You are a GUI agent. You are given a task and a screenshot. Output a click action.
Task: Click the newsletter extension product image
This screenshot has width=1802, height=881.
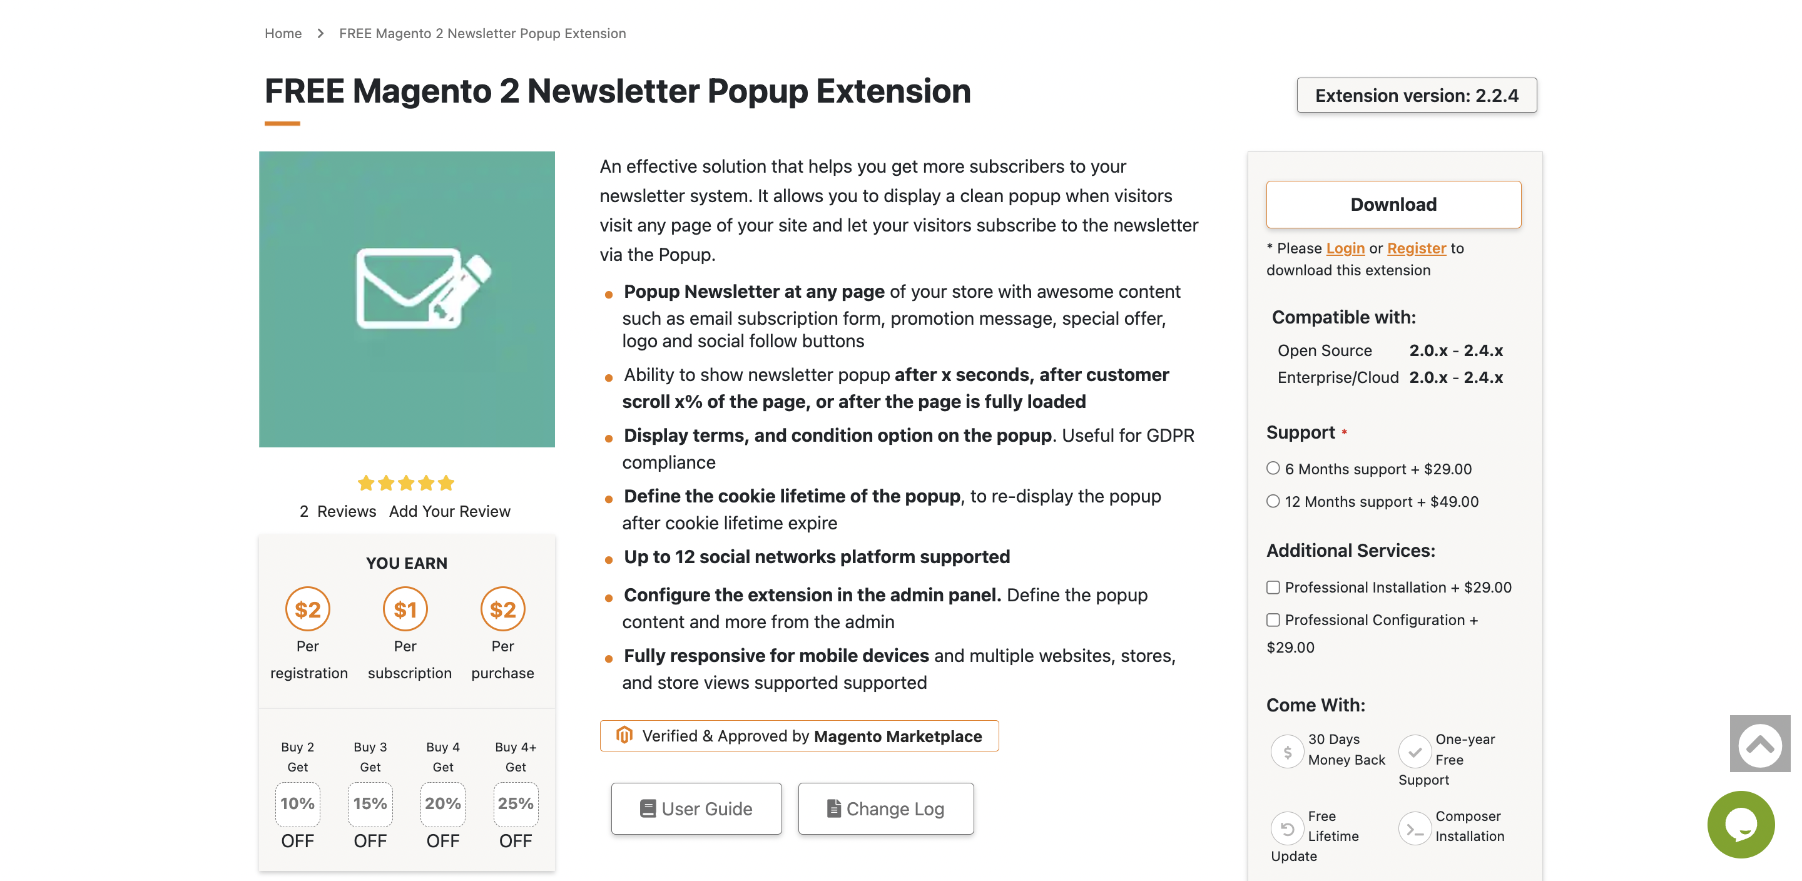pos(407,300)
